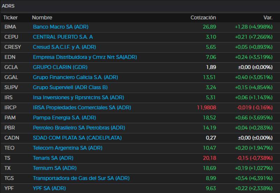Open Transportadora de Gas del Sur SA (ADR)
The image size is (280, 193).
point(81,178)
